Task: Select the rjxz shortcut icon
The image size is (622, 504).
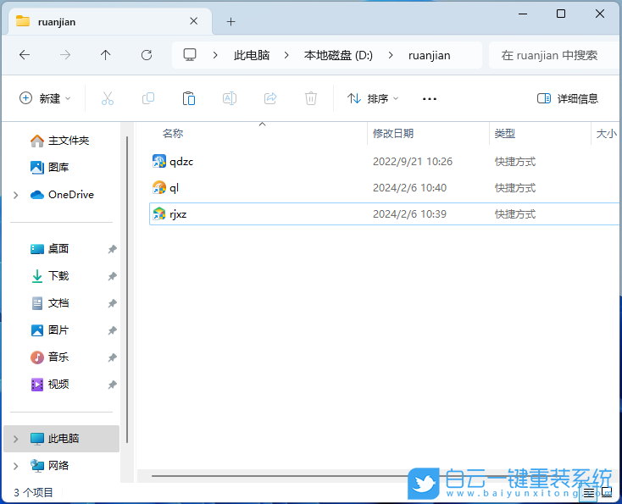Action: tap(159, 213)
